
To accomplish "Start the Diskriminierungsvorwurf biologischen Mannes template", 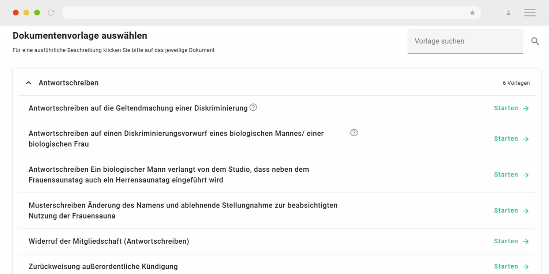I will point(512,139).
